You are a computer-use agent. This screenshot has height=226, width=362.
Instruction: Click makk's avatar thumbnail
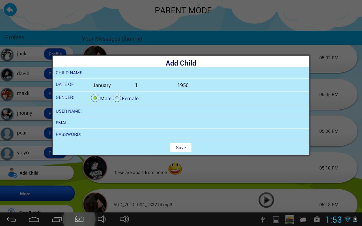pos(7,94)
